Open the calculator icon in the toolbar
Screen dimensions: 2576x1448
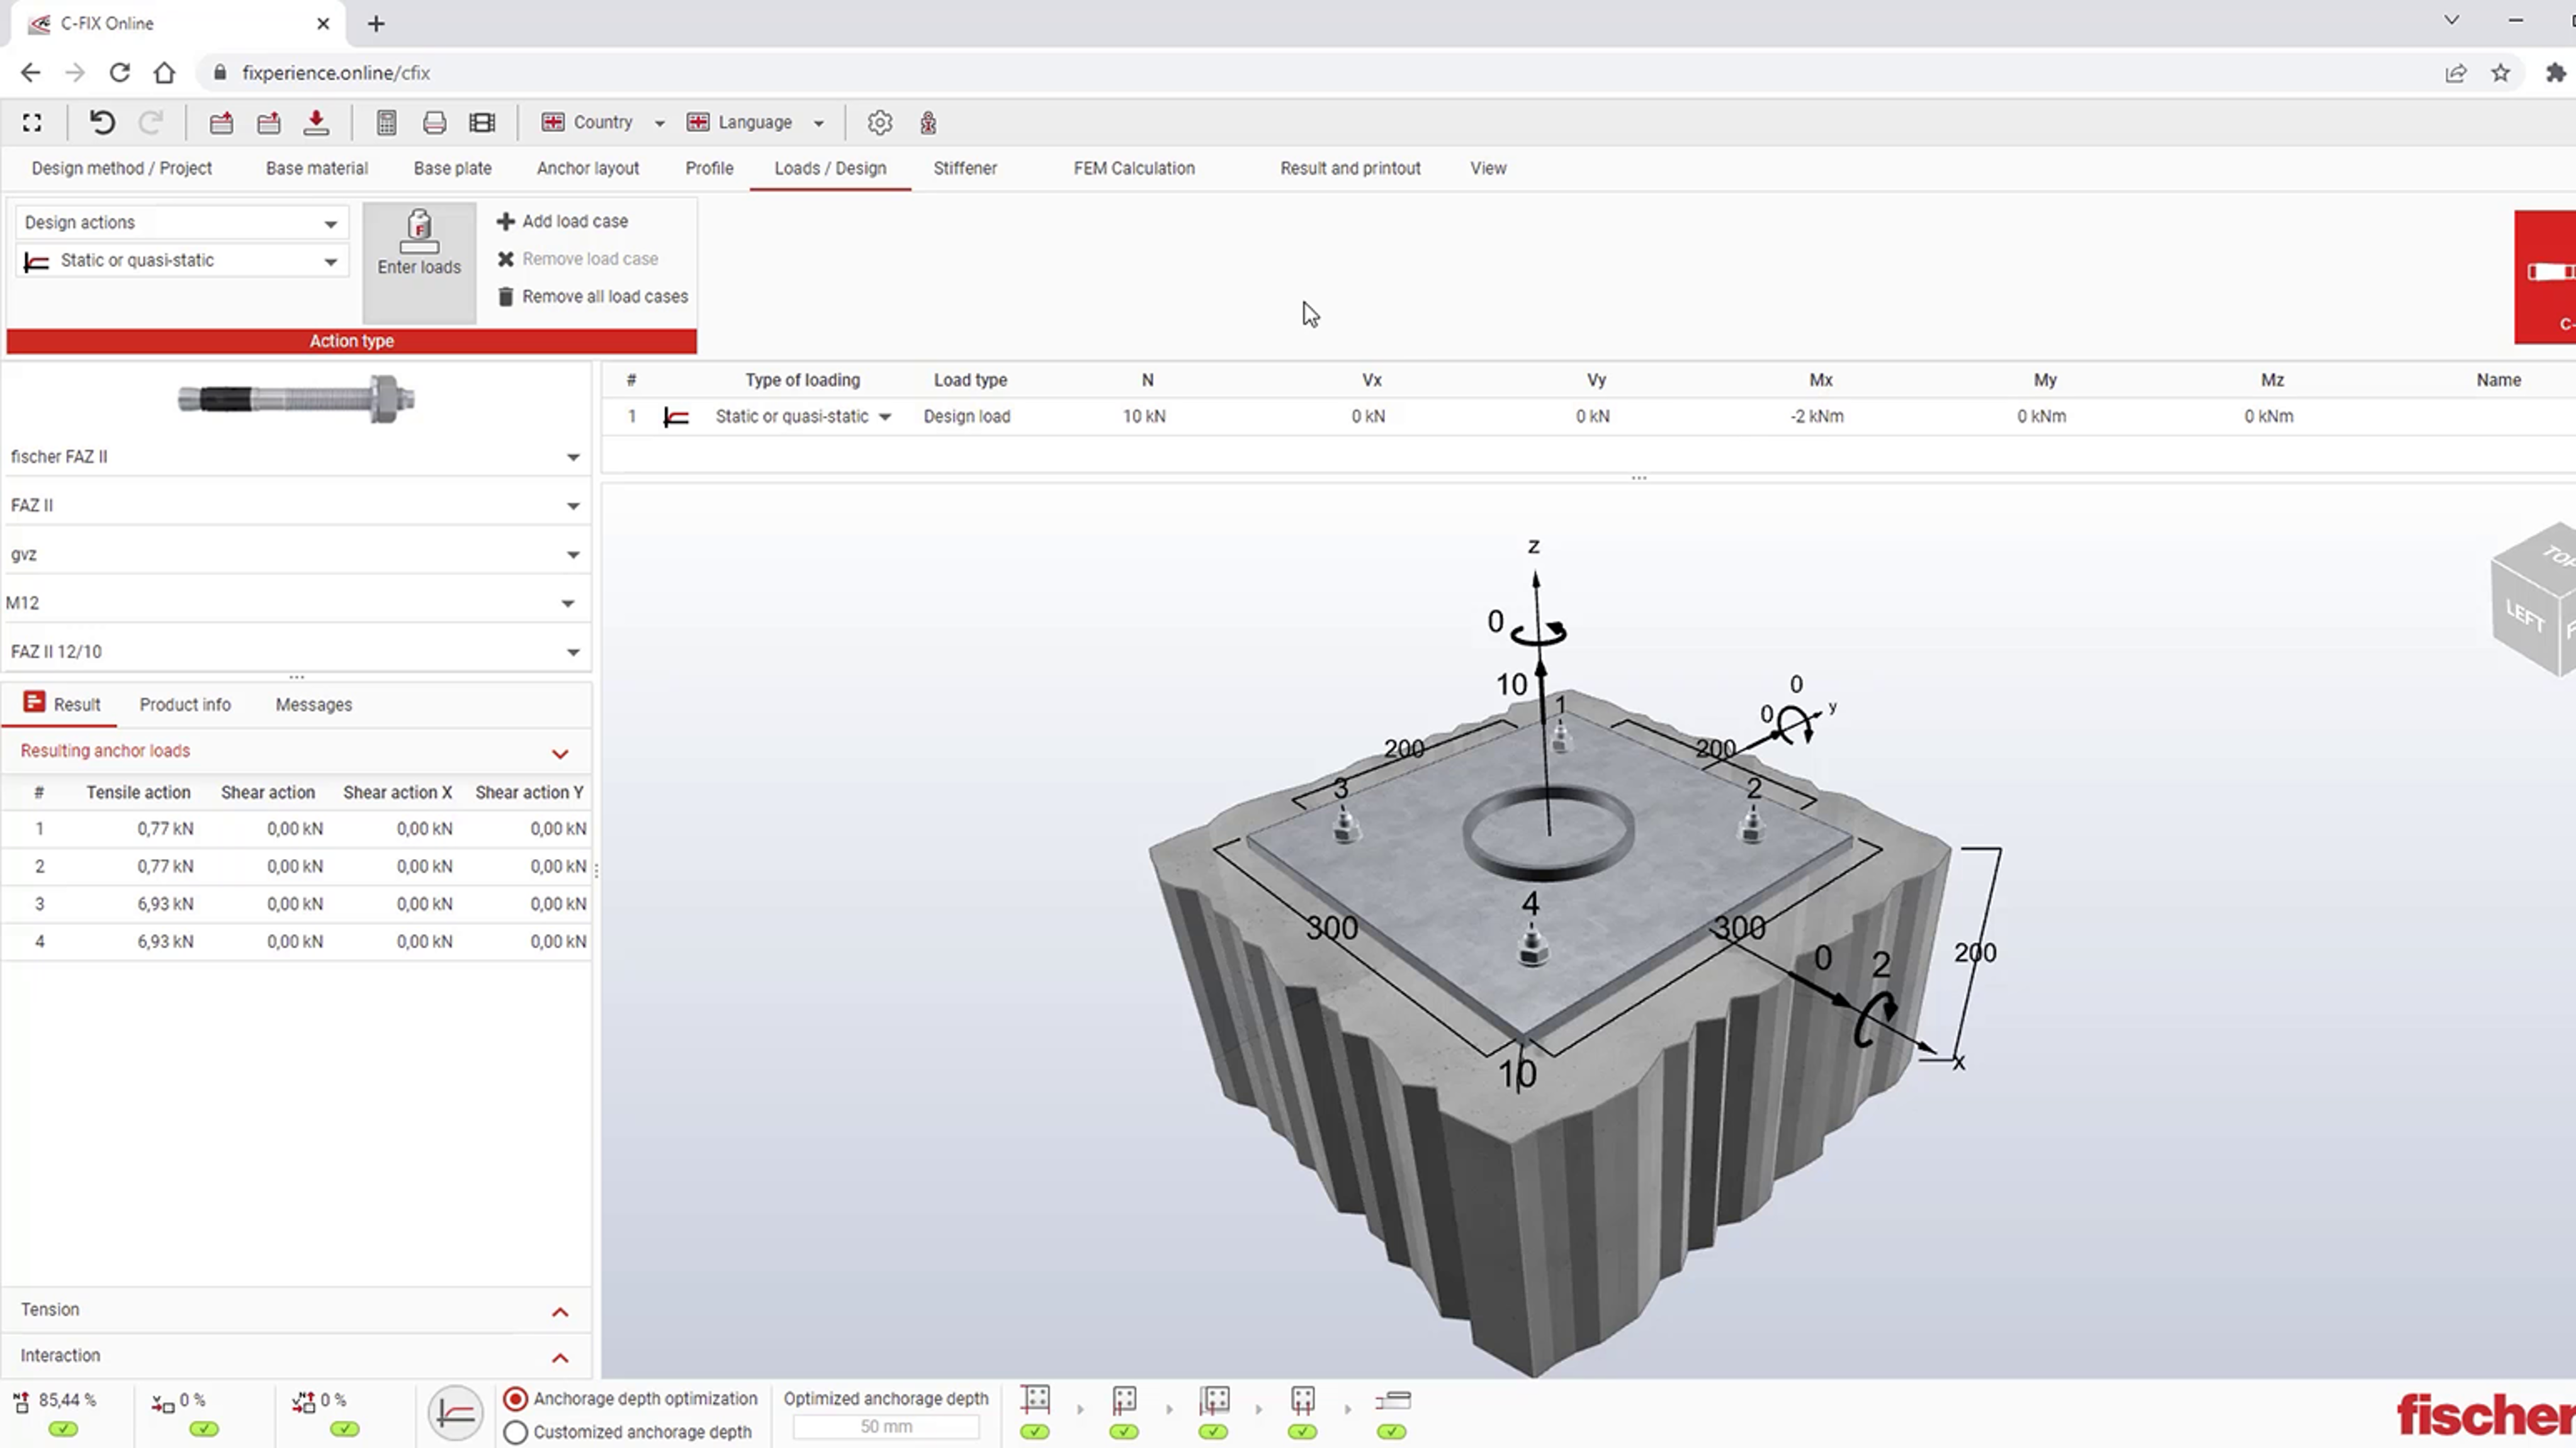tap(386, 122)
